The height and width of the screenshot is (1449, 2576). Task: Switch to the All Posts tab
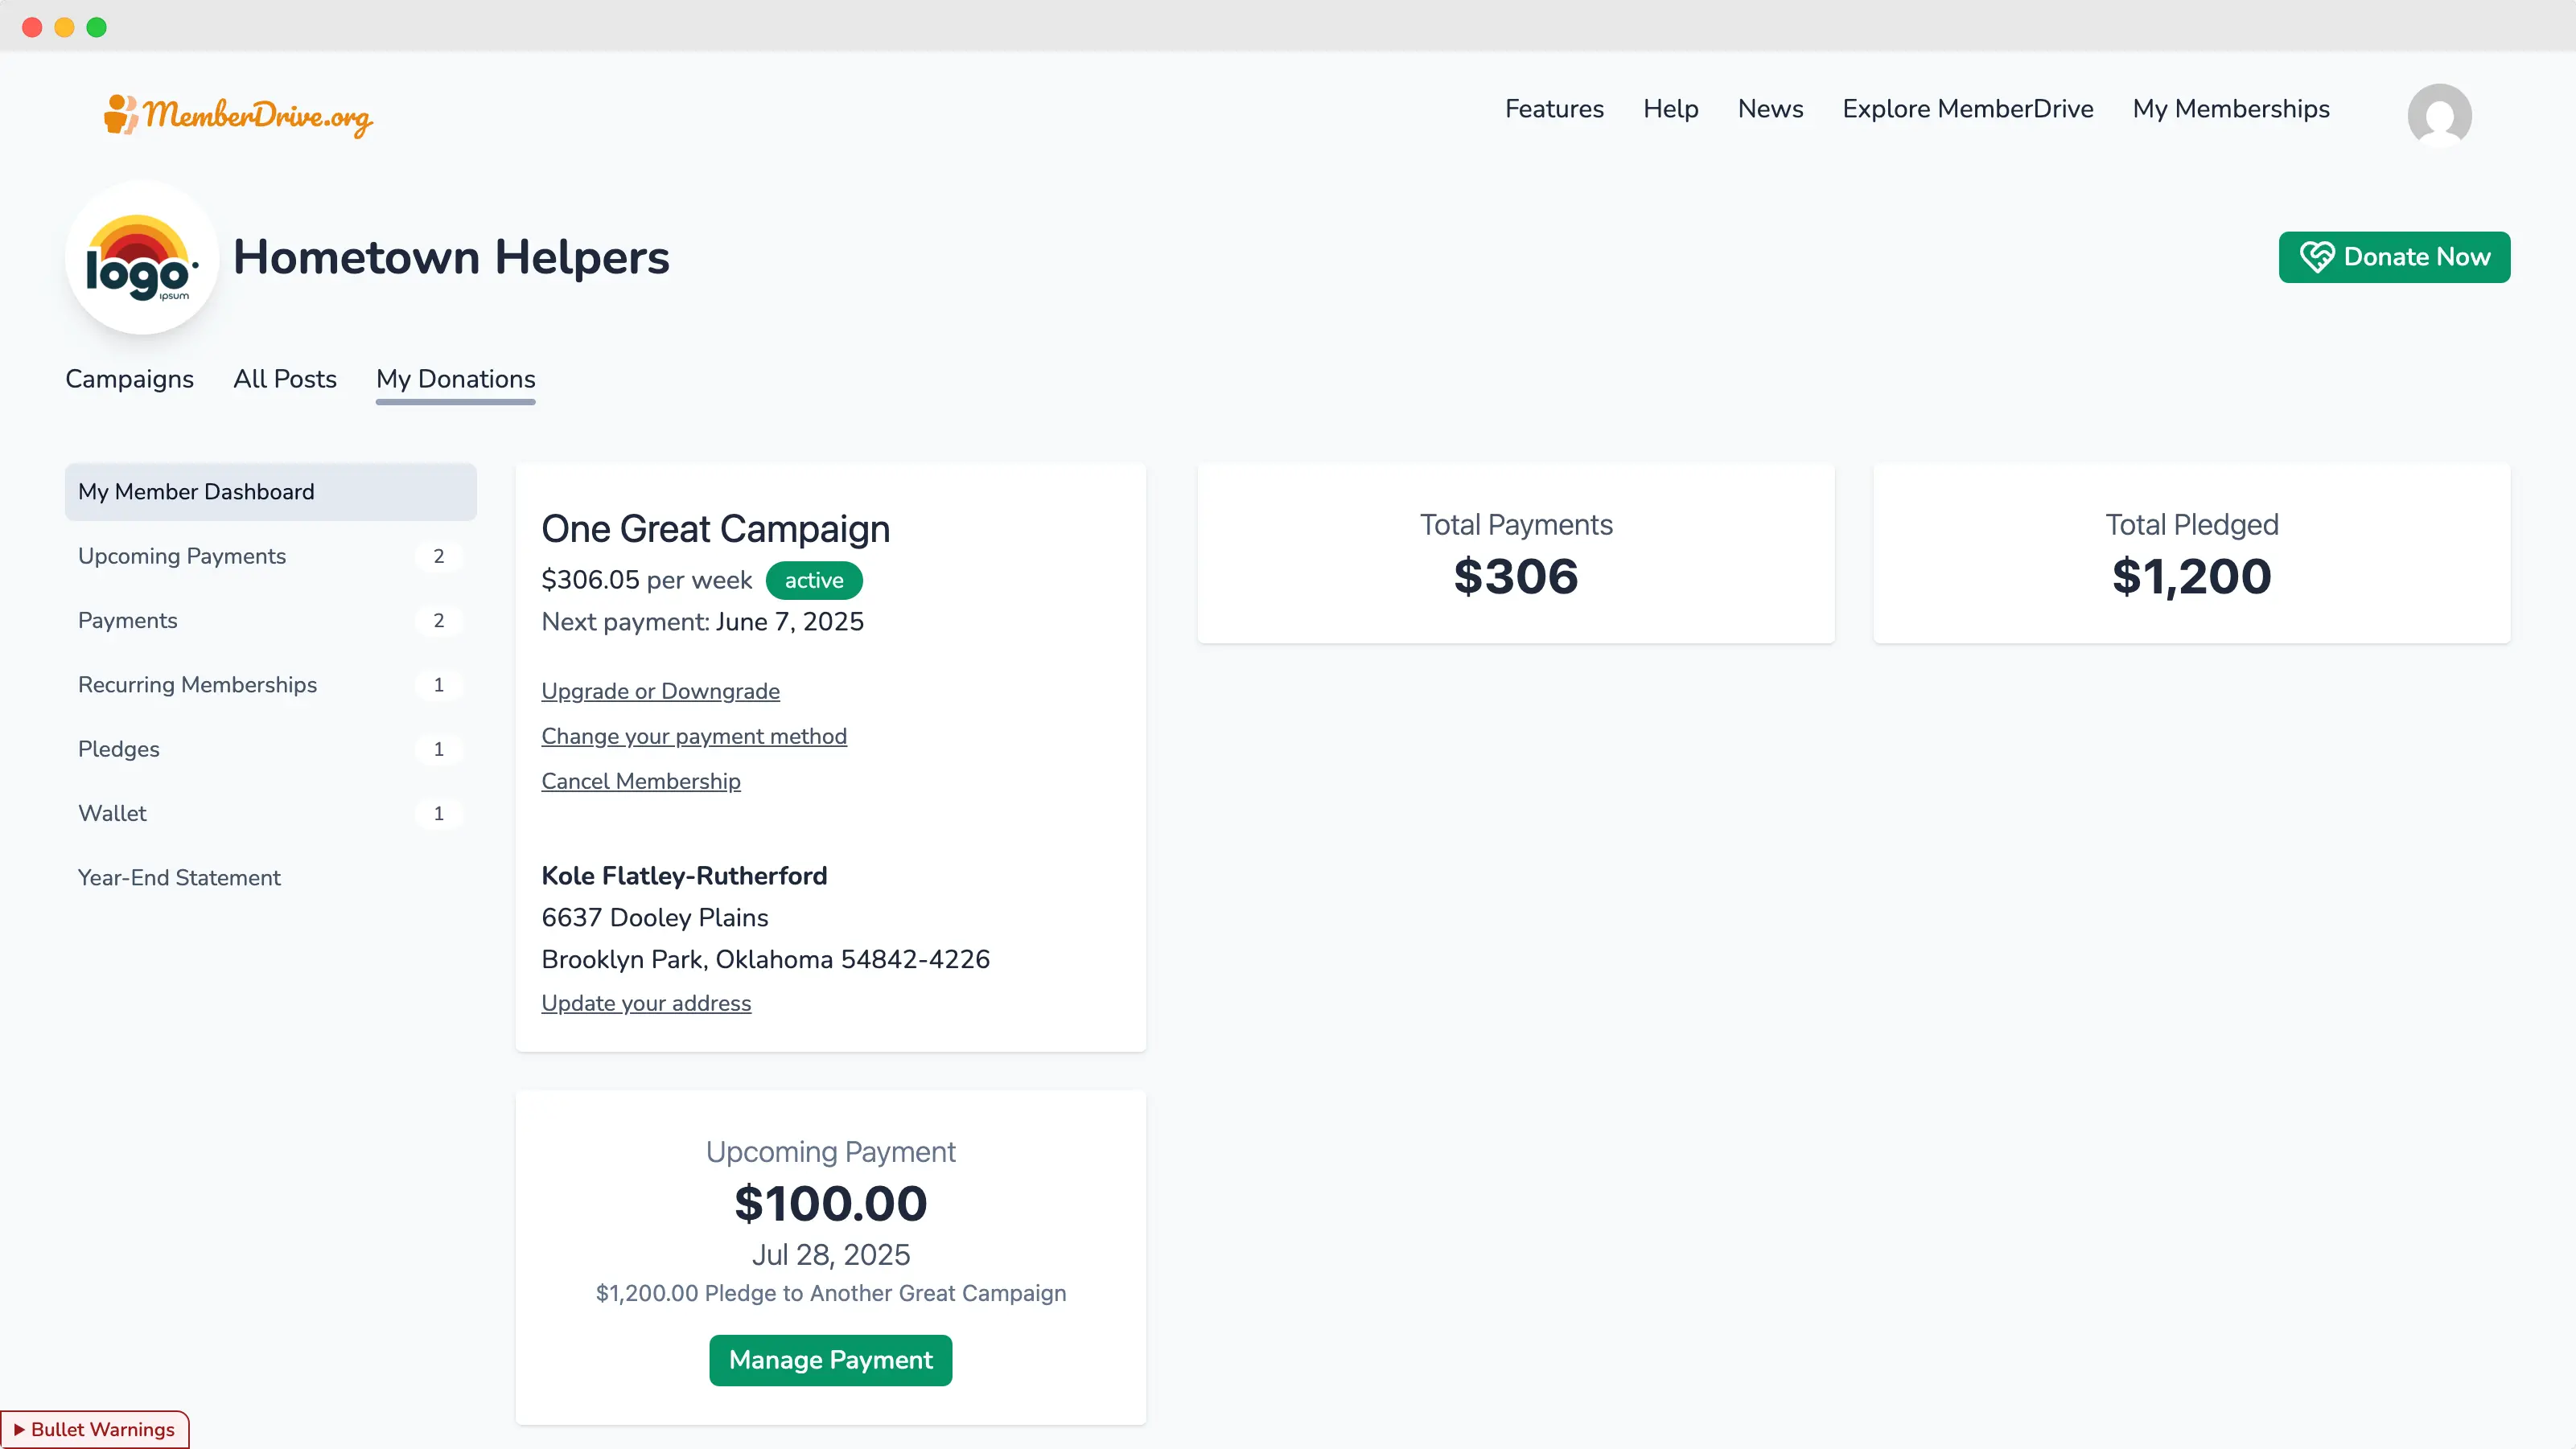pyautogui.click(x=284, y=379)
